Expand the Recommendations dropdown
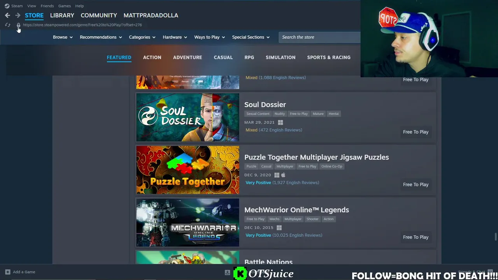 click(101, 37)
